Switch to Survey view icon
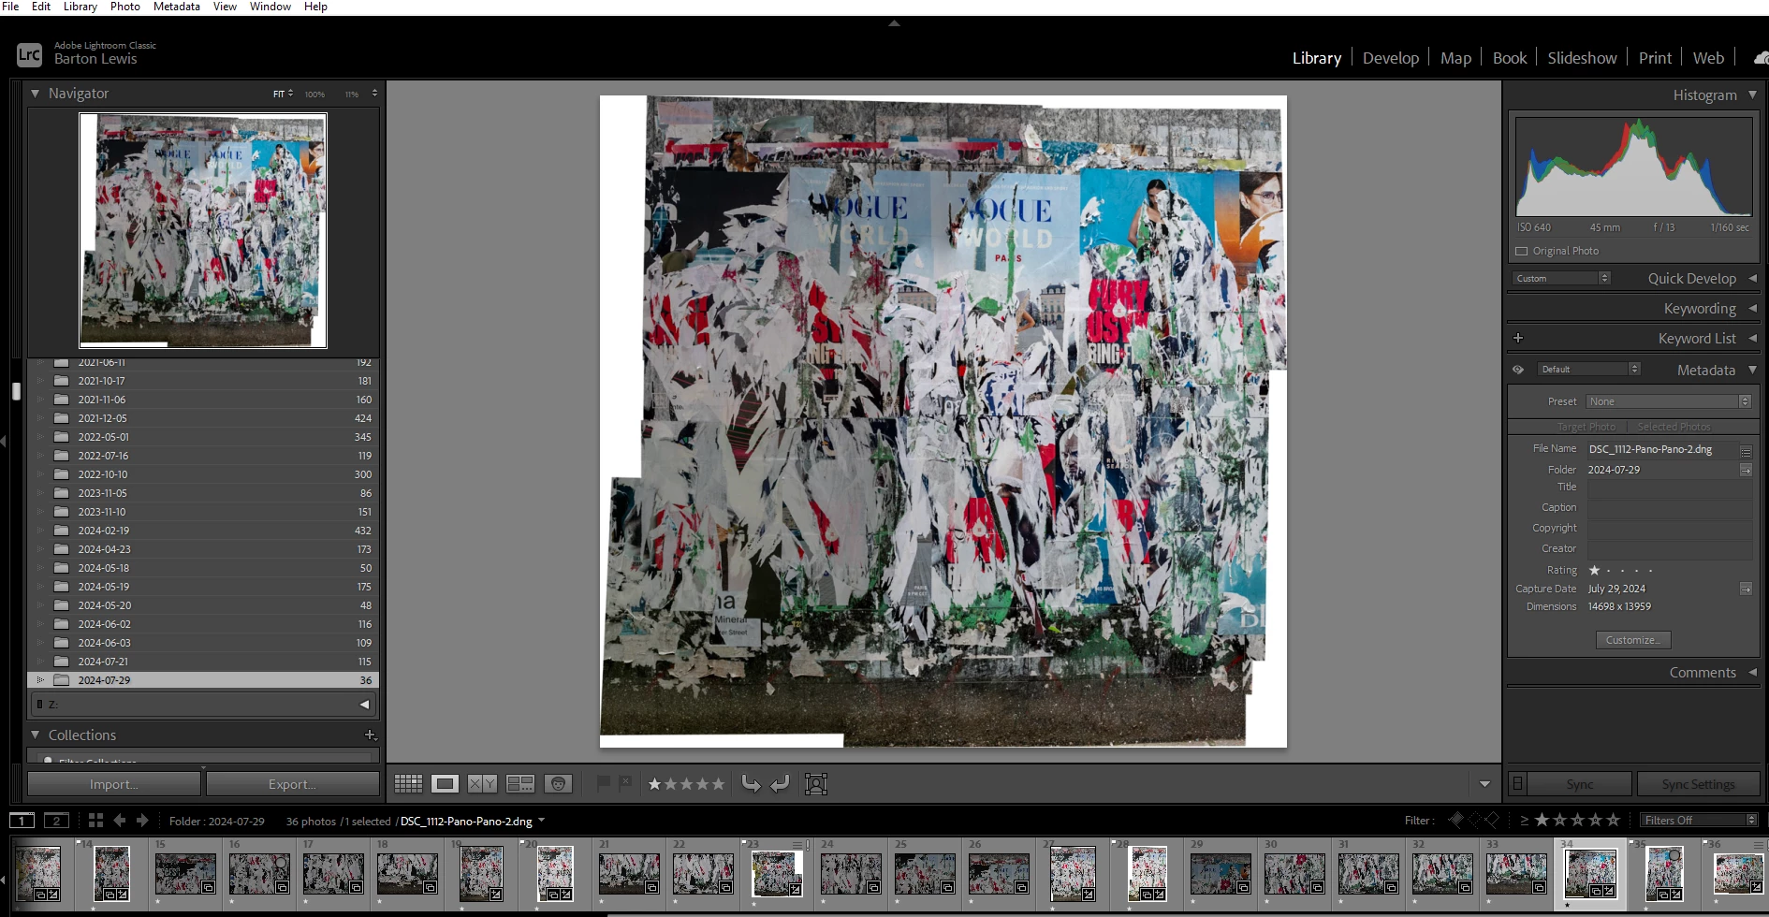 [519, 784]
